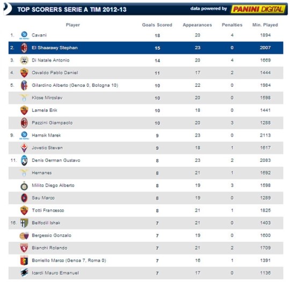Click the AC Milan crest beside El Shaarawy
Screen dimensions: 290x282
(24, 48)
